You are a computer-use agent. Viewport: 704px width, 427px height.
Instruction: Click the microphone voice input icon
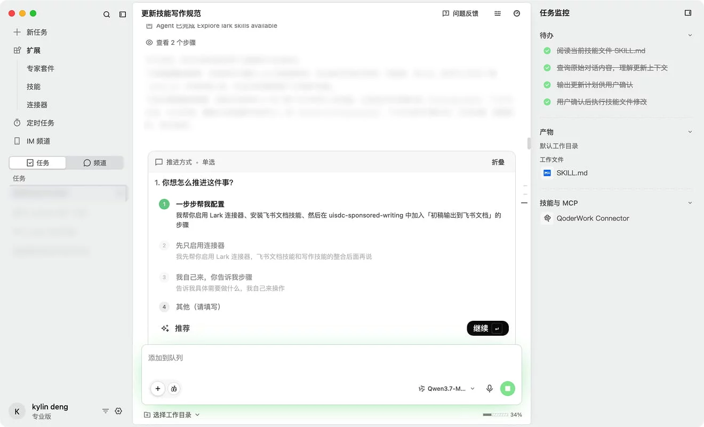[490, 389]
